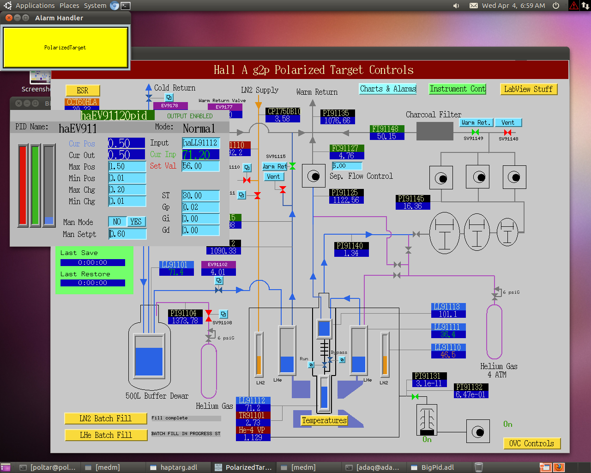
Task: Click the green SV91115 valve symbol
Action: [x=292, y=166]
